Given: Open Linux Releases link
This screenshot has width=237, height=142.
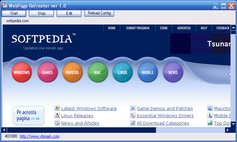Looking at the screenshot, I should (77, 116).
